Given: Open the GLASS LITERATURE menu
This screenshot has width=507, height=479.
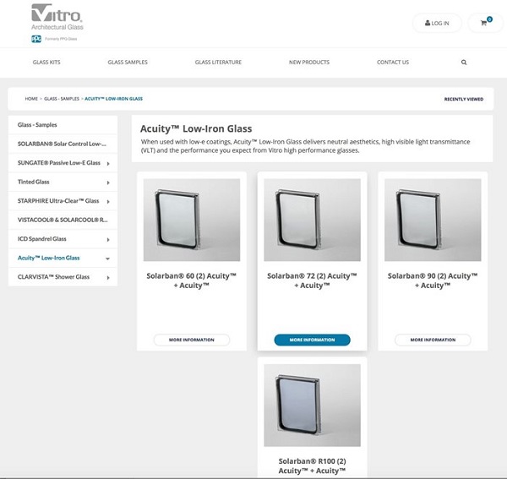Looking at the screenshot, I should (x=218, y=62).
